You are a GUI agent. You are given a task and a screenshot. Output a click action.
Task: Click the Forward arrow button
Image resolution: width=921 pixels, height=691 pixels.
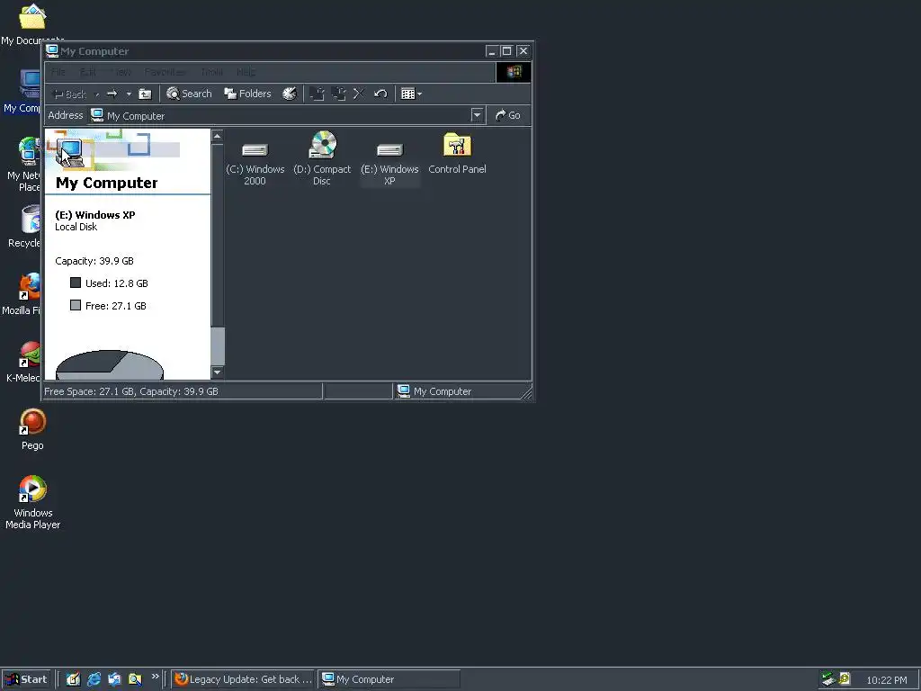tap(112, 94)
